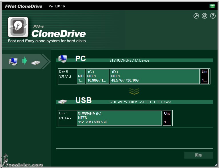
Task: Click the USB section drive icon
Action: pos(62,102)
